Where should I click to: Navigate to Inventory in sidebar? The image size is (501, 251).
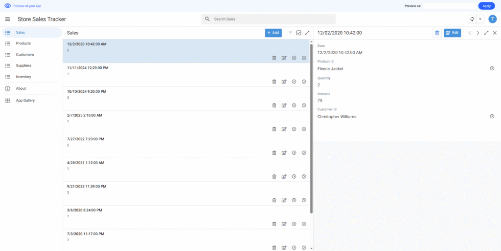pos(23,77)
